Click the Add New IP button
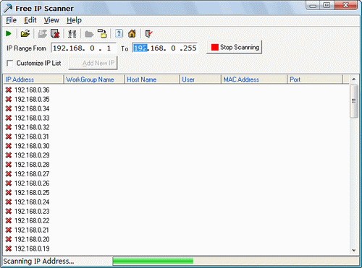 [x=93, y=63]
